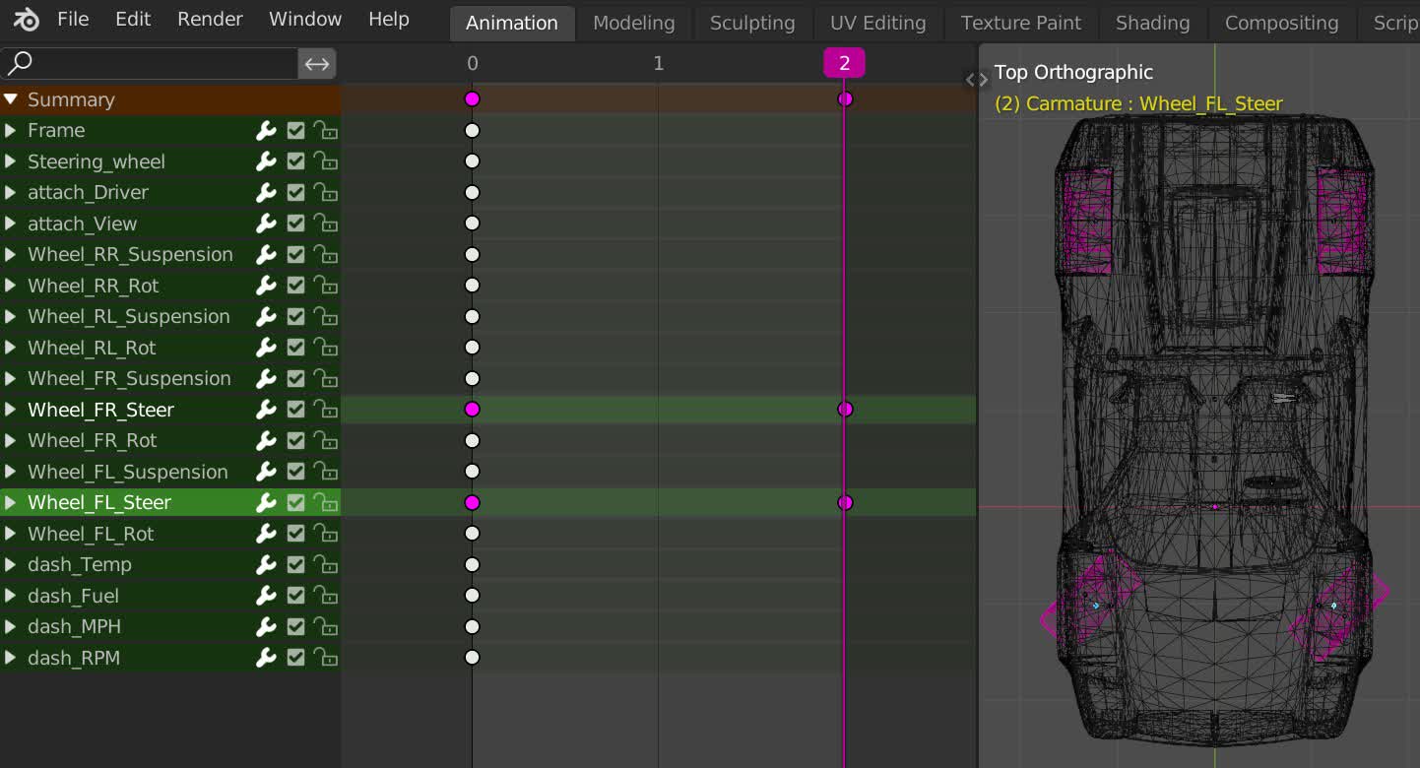
Task: Toggle the checkbox on attach_View channel
Action: tap(295, 224)
